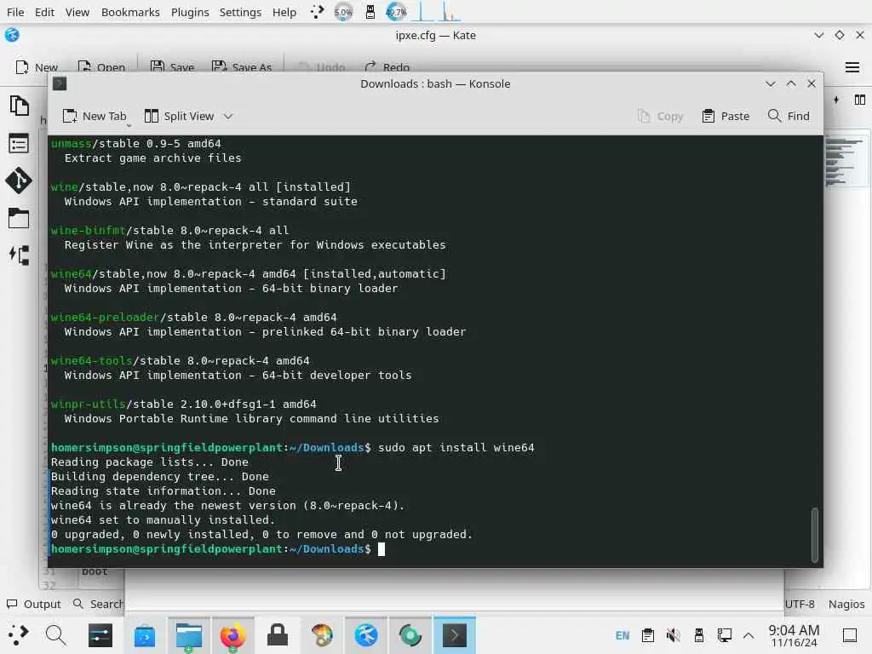Click network connection tray icon
The image size is (872, 654).
724,635
